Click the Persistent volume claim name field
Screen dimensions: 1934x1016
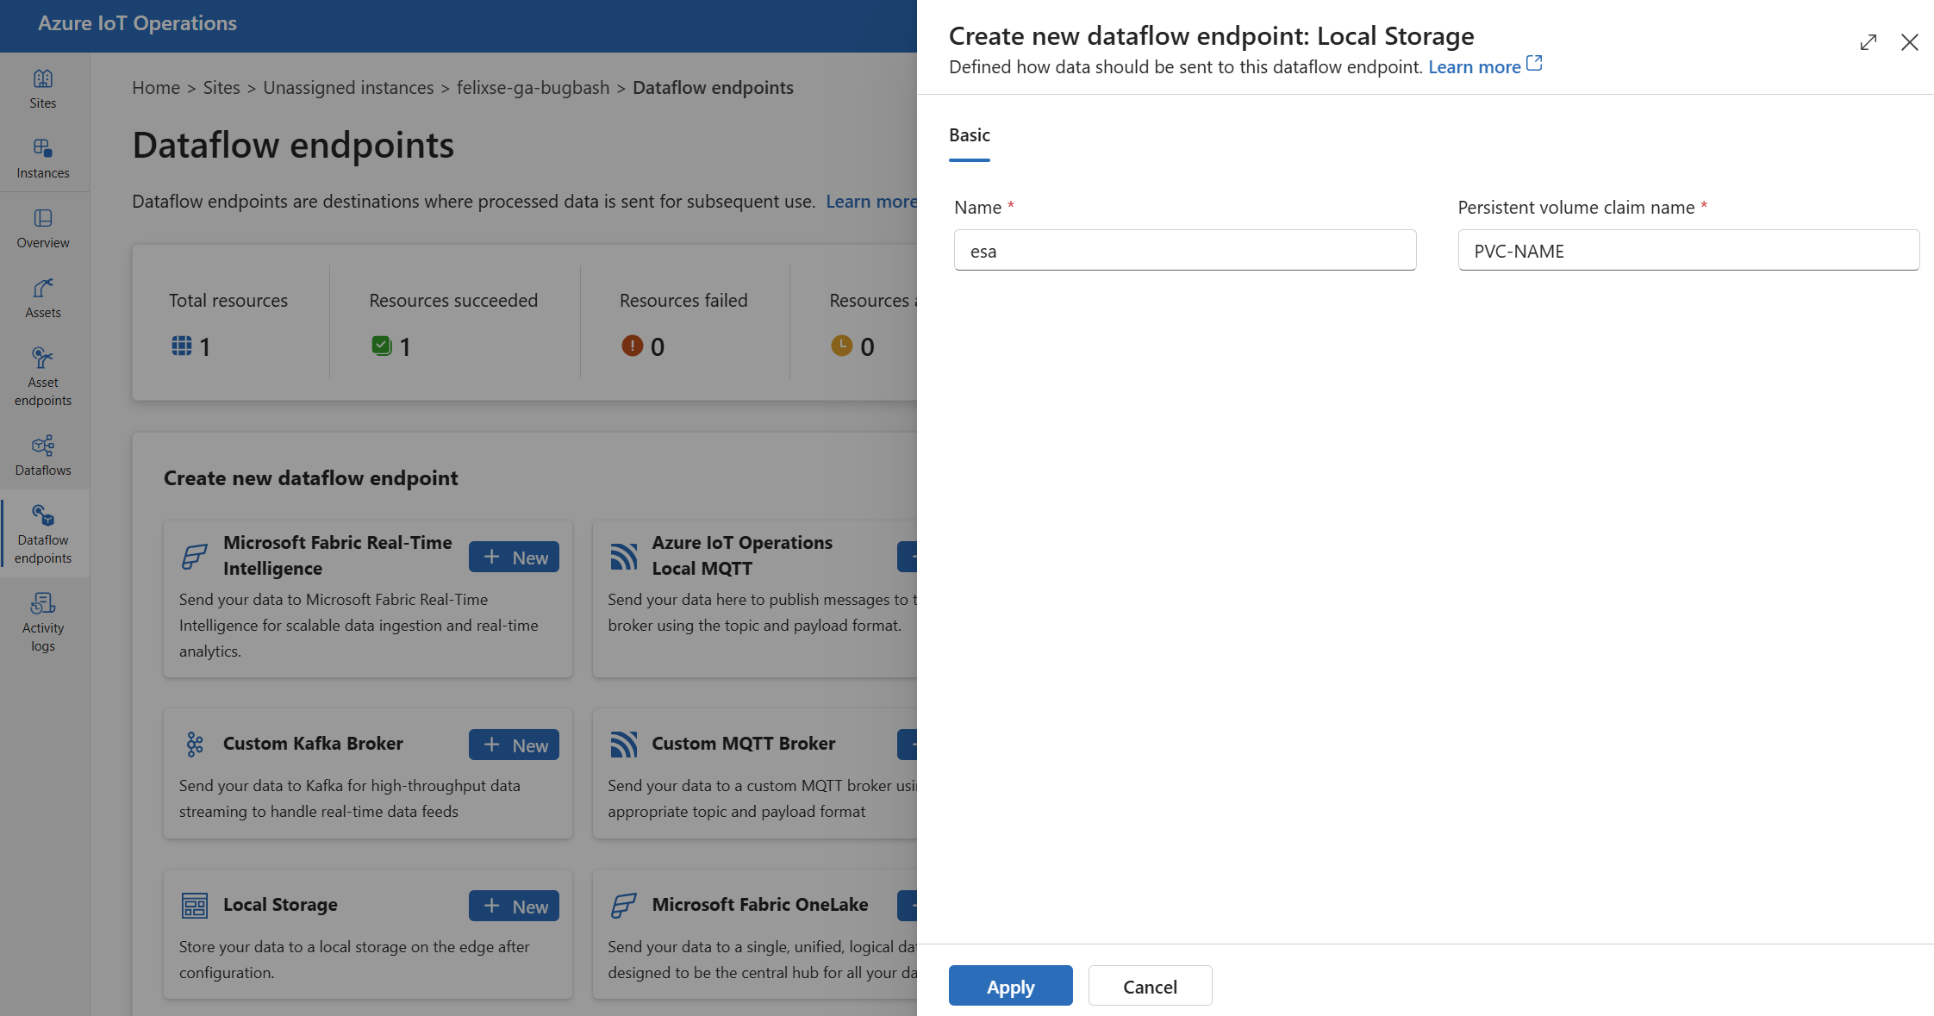coord(1688,250)
